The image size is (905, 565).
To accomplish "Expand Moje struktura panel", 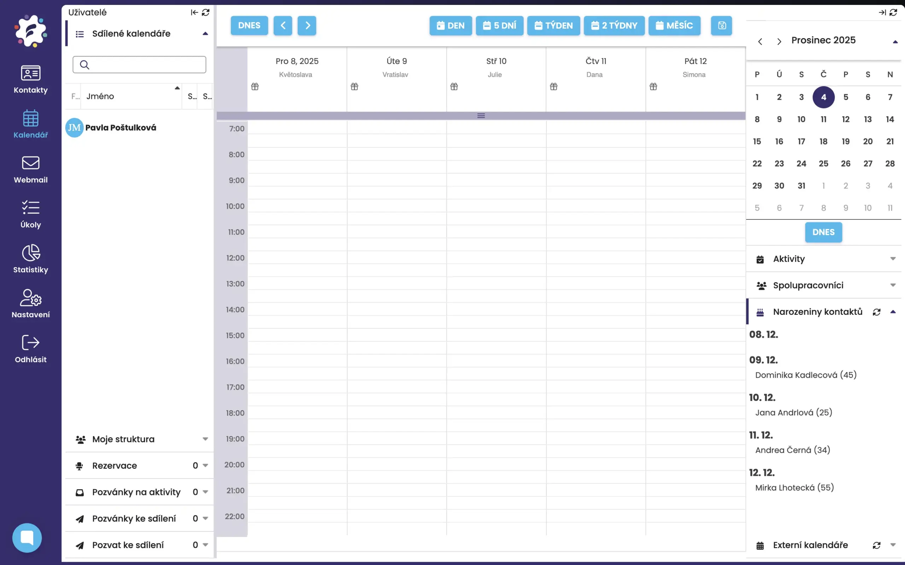I will [x=205, y=439].
